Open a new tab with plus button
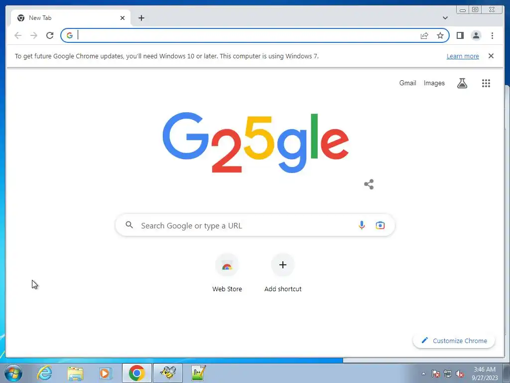The width and height of the screenshot is (510, 383). click(x=141, y=18)
